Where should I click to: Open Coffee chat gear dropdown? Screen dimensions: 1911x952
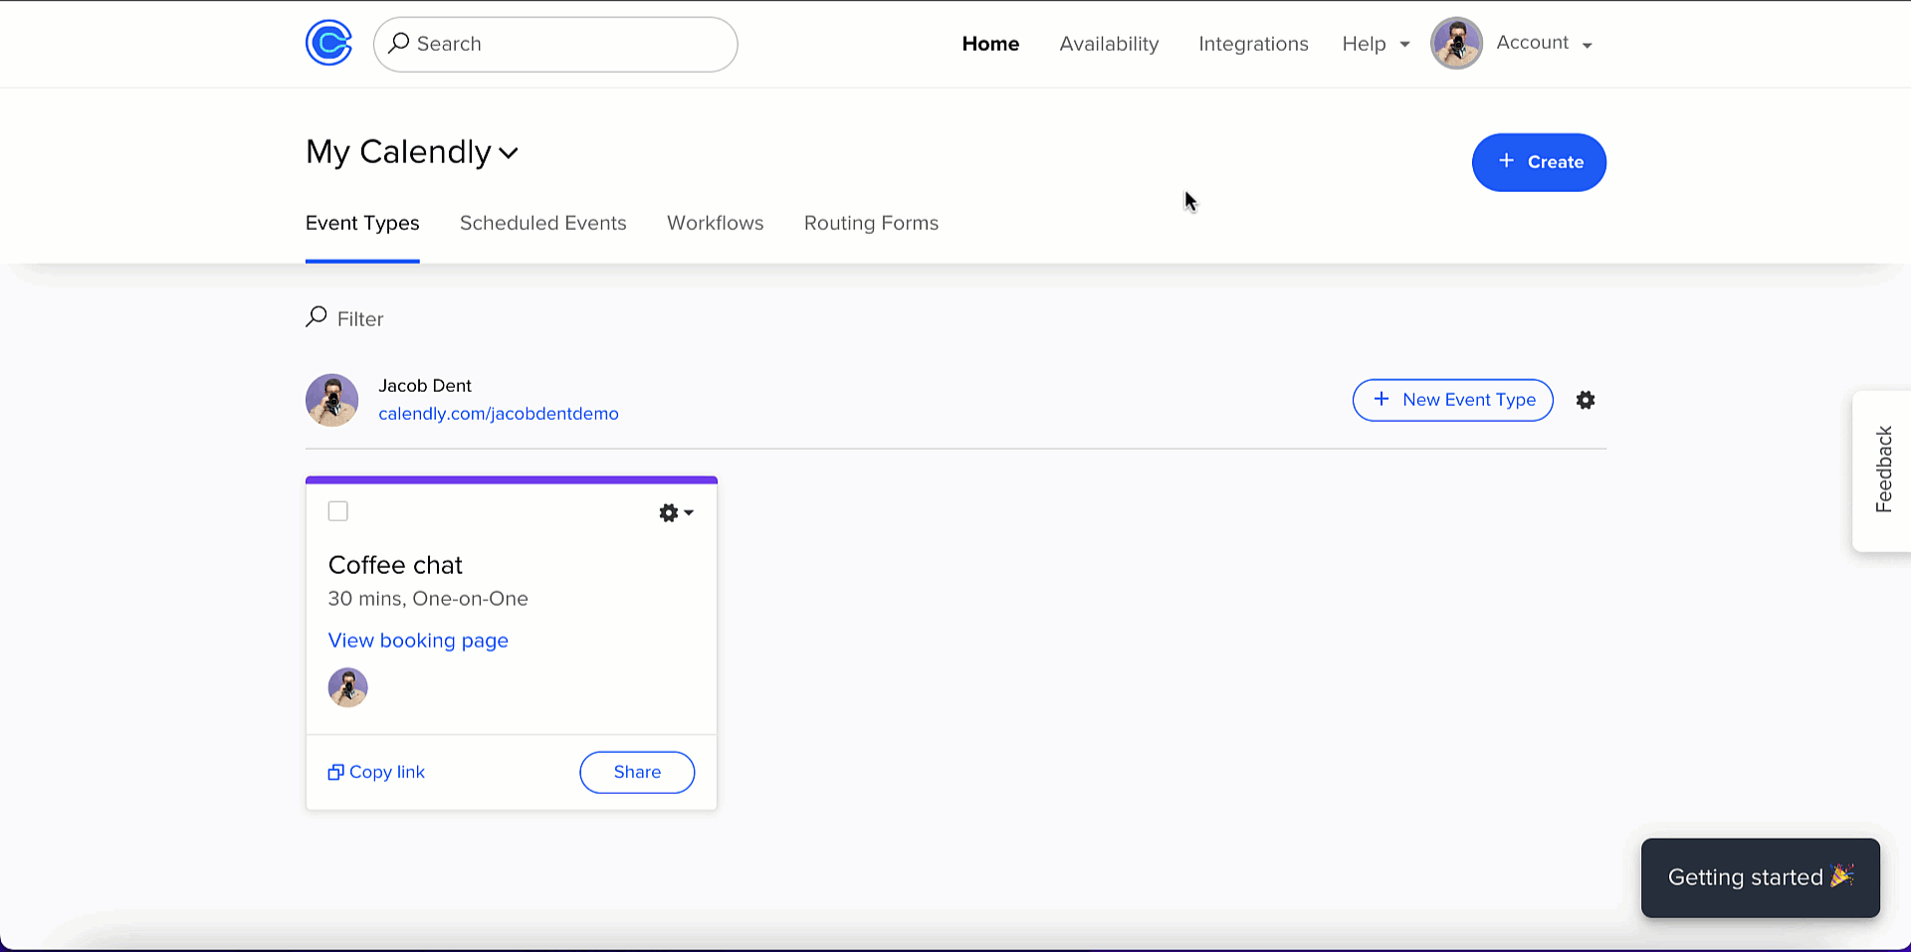(x=676, y=512)
